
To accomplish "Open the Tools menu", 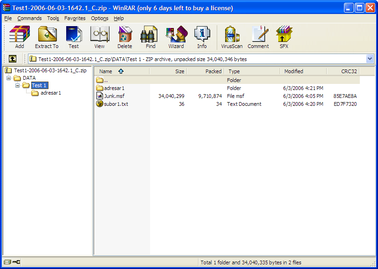I will tap(53, 18).
